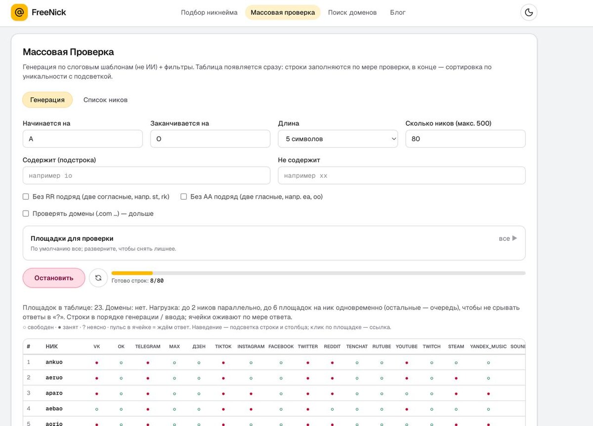The width and height of the screenshot is (593, 426).
Task: Open the "Блог" link
Action: pos(398,12)
